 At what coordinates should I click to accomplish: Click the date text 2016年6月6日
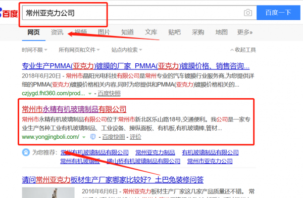click(99, 191)
